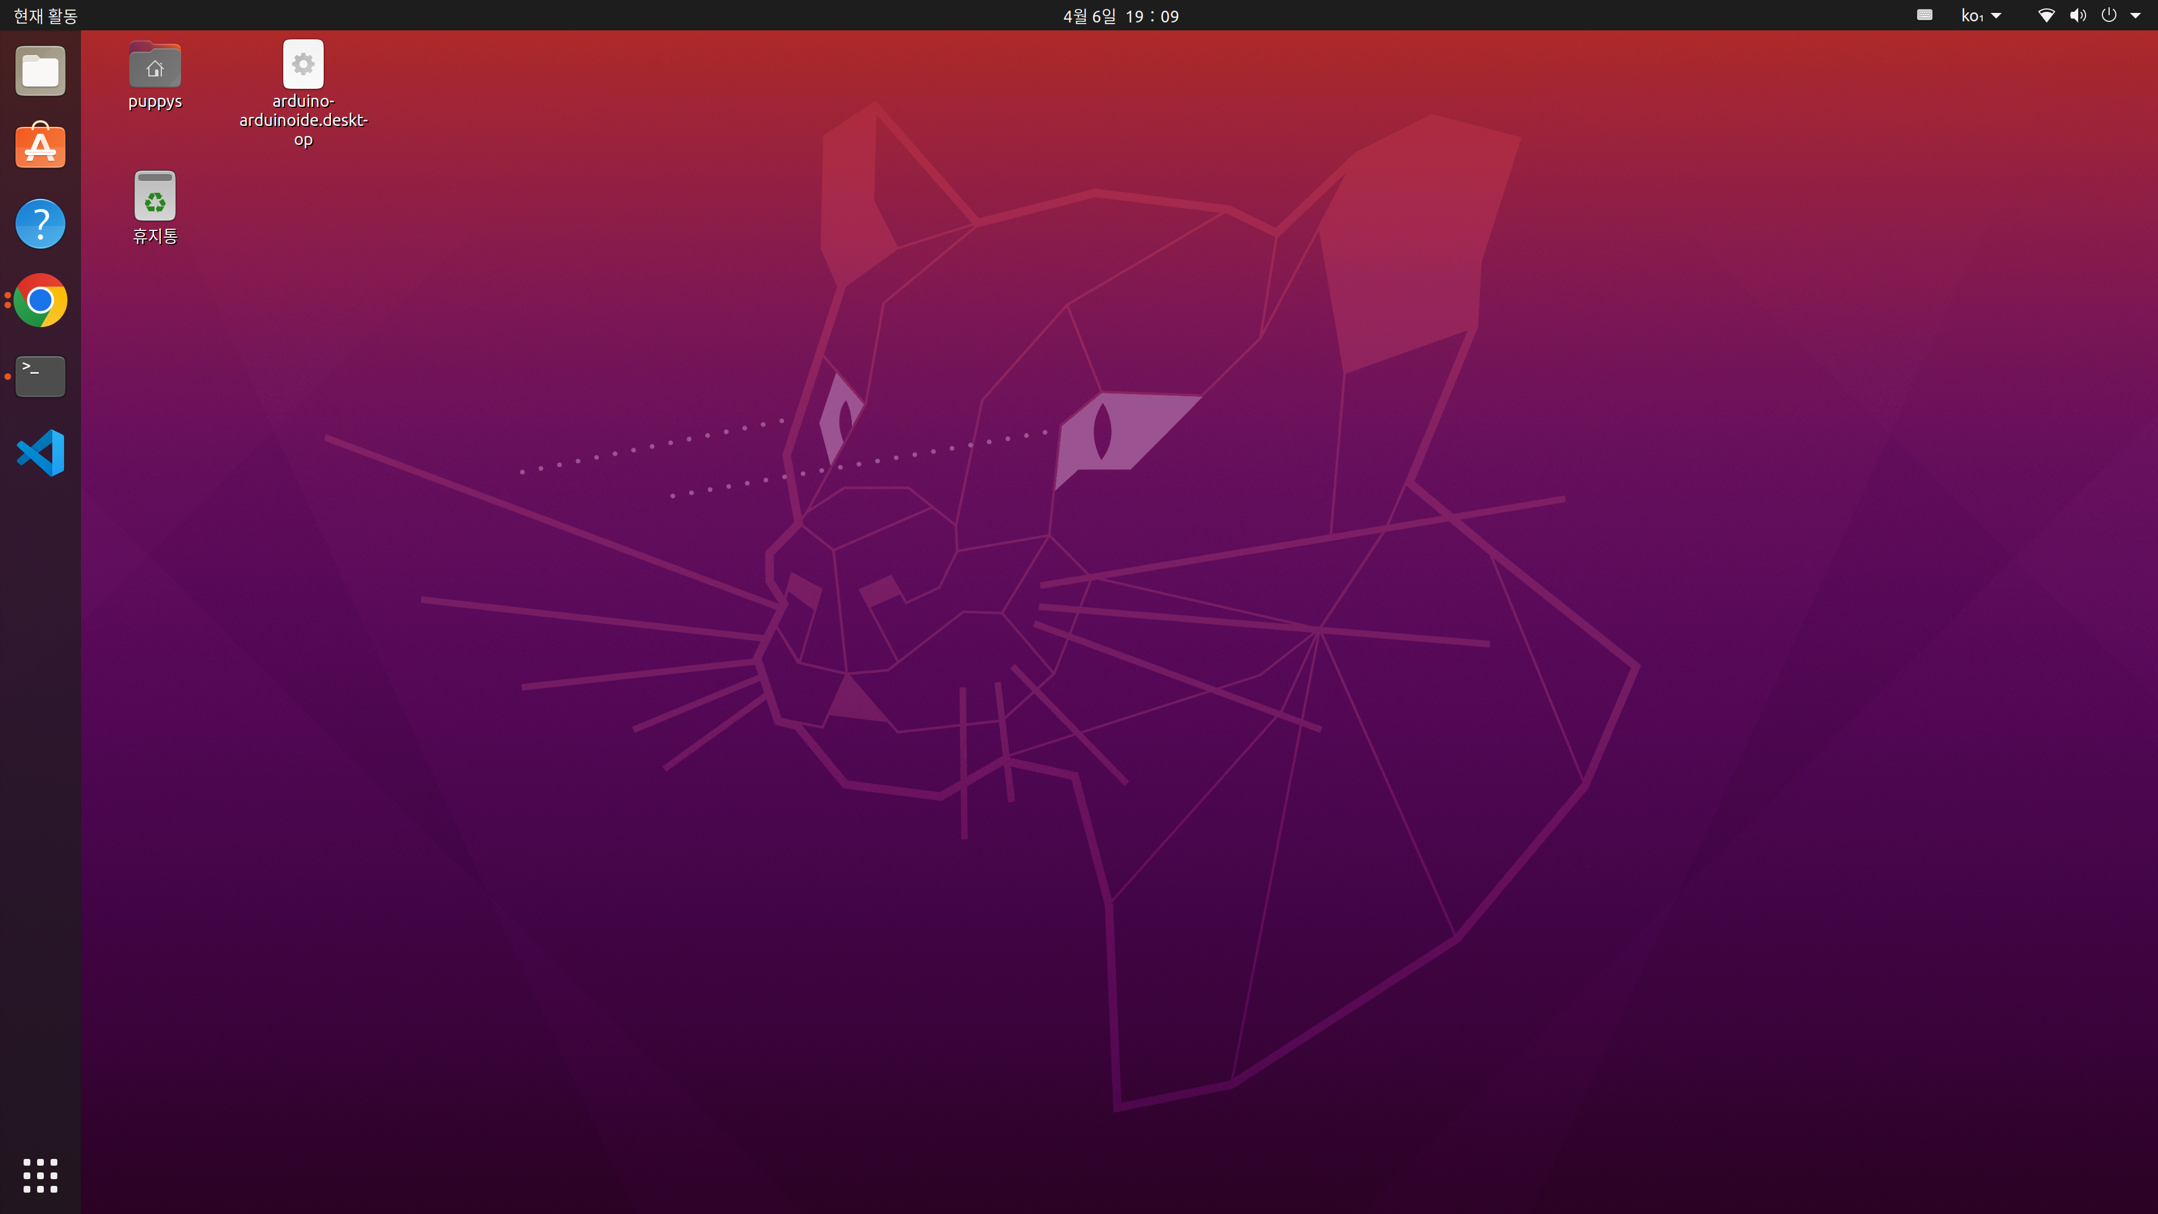Click the arrow beside the ko input indicator
Viewport: 2158px width, 1214px height.
coord(1996,15)
